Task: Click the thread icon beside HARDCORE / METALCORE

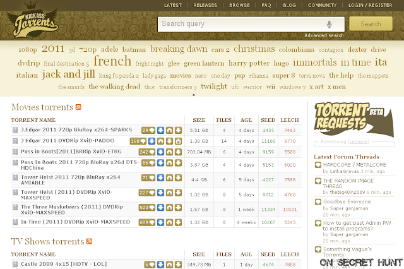Action: [x=318, y=165]
